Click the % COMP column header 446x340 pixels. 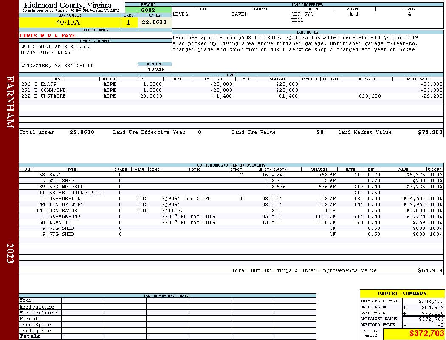pos(435,170)
